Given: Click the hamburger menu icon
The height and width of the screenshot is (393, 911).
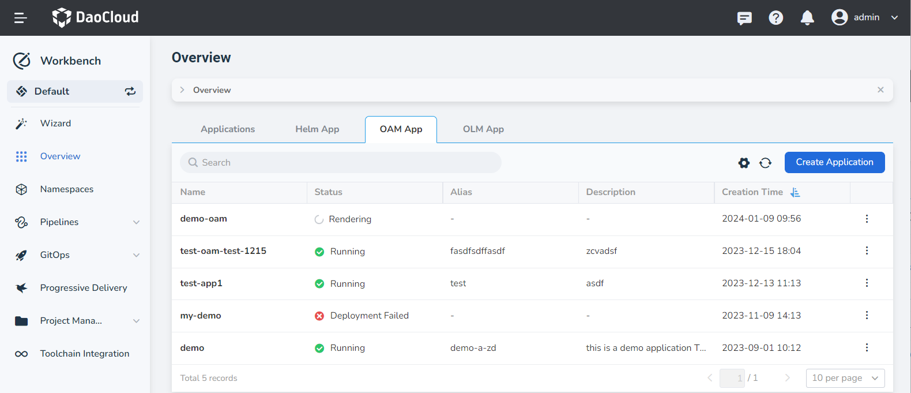Looking at the screenshot, I should (21, 18).
